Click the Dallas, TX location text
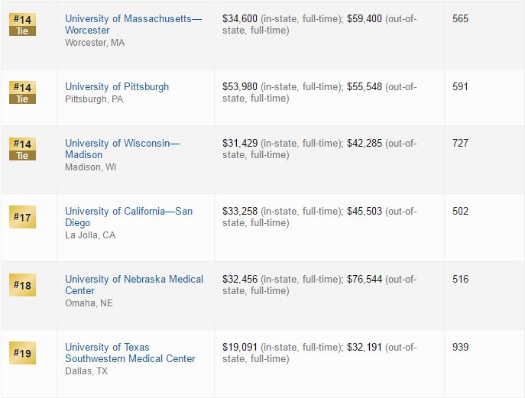The height and width of the screenshot is (398, 525). tap(86, 371)
